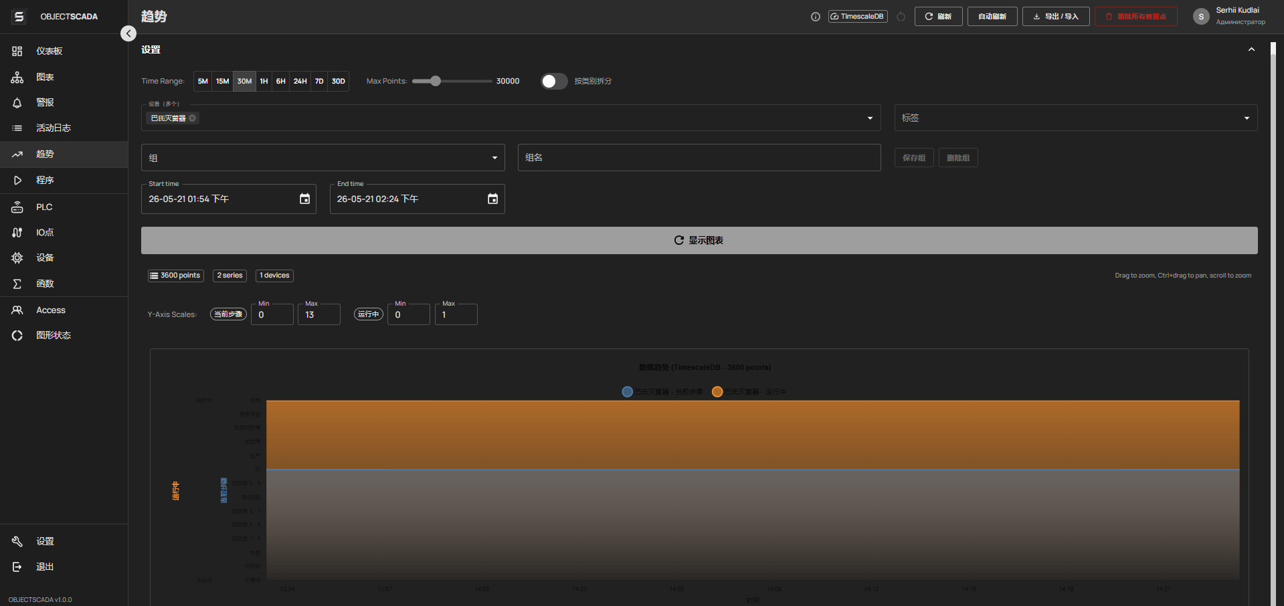The image size is (1284, 606).
Task: Collapse the sidebar with the round arrow button
Action: pyautogui.click(x=128, y=33)
